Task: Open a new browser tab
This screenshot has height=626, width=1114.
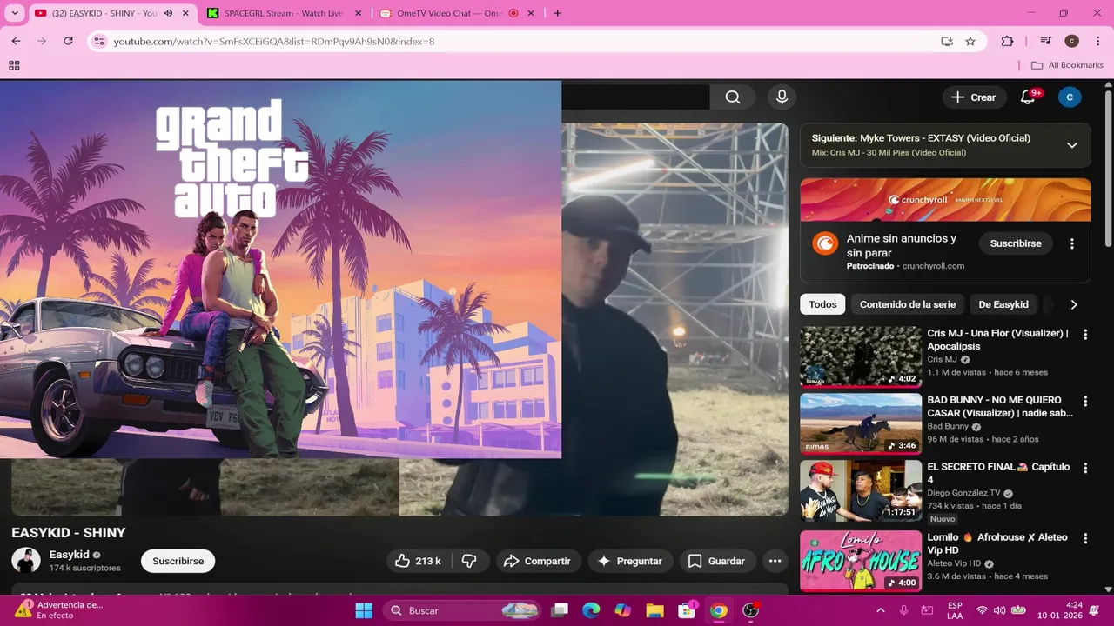Action: pos(557,13)
